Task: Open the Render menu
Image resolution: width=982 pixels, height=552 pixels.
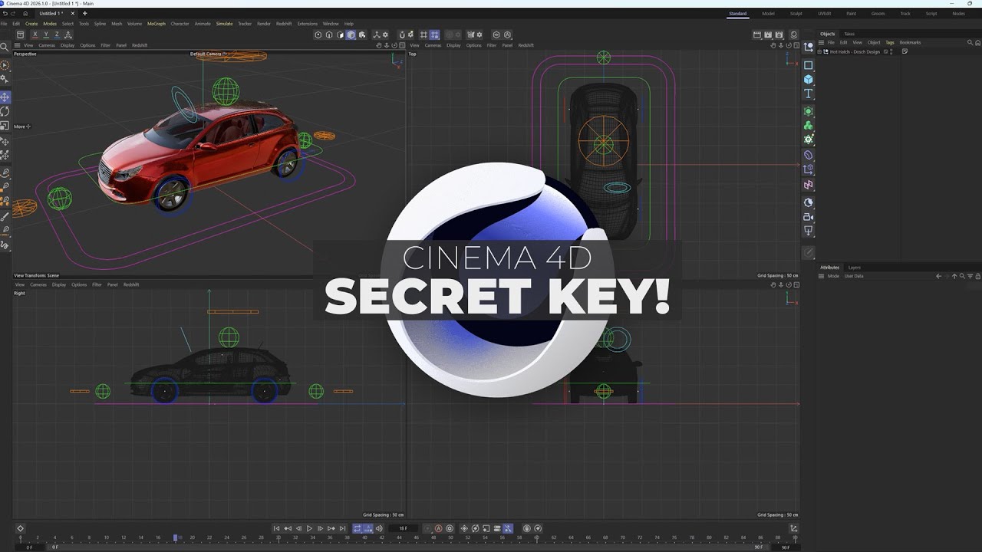Action: pos(263,24)
